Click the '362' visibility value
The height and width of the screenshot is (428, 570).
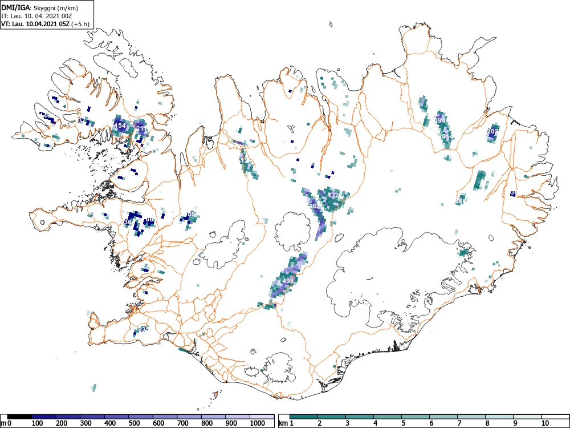point(314,206)
